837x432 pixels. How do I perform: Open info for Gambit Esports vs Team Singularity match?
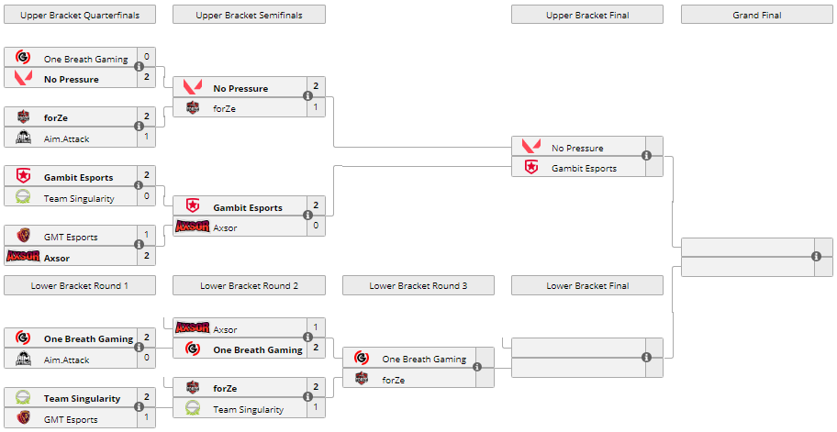coord(139,185)
